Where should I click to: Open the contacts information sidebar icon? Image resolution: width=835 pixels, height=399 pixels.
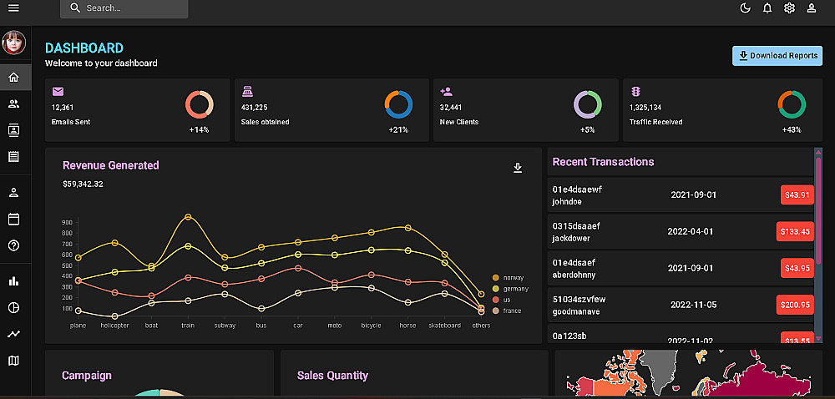(14, 130)
